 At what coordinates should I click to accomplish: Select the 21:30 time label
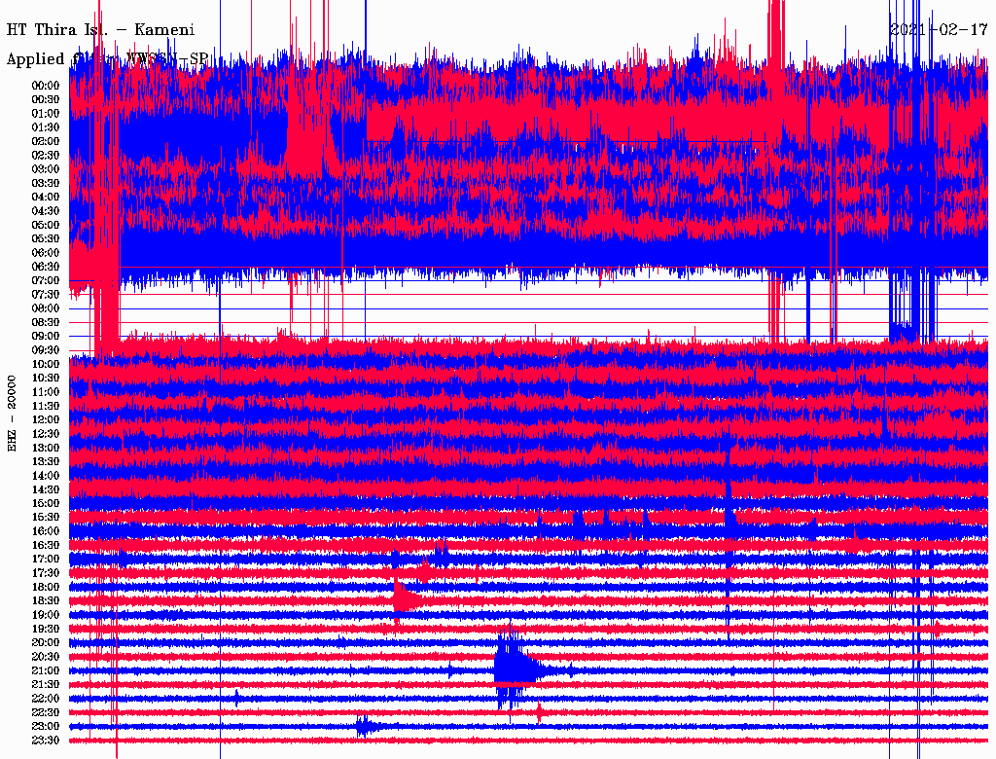(x=46, y=685)
